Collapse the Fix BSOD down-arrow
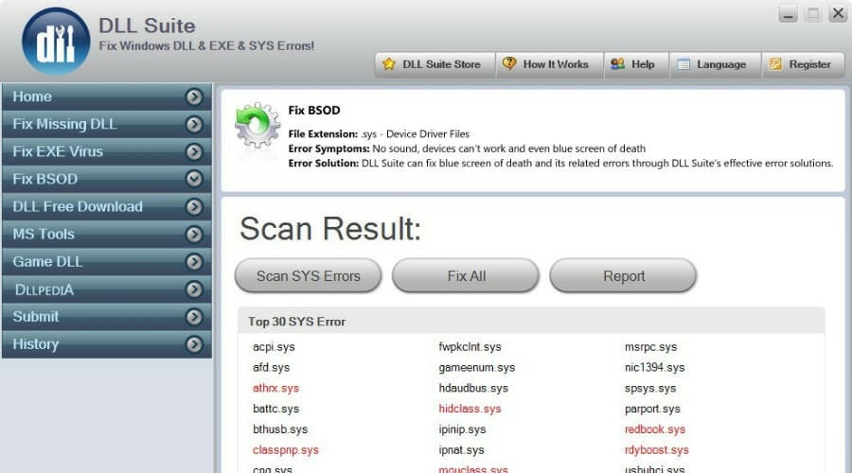This screenshot has width=852, height=473. pos(194,179)
